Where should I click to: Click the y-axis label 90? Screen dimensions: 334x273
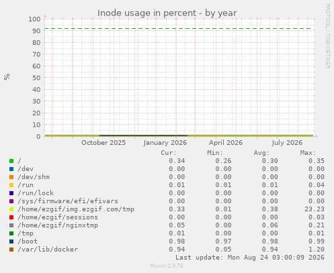tap(36, 31)
